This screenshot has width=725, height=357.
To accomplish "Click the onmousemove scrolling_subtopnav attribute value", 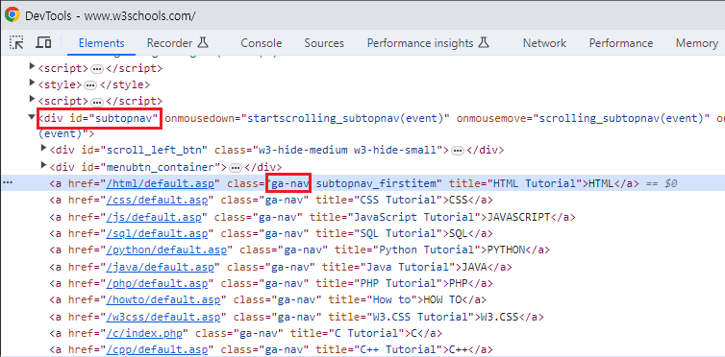I will click(620, 118).
